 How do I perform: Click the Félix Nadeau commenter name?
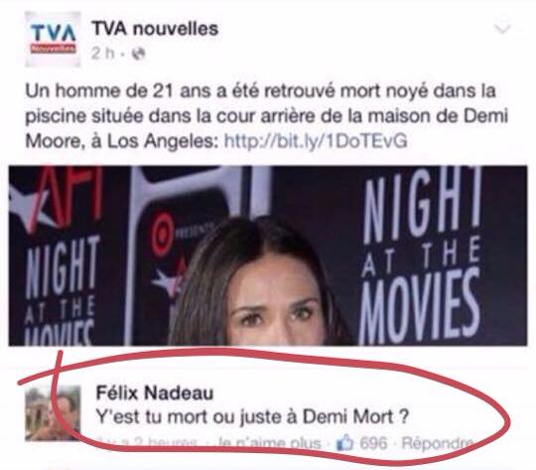[x=155, y=392]
